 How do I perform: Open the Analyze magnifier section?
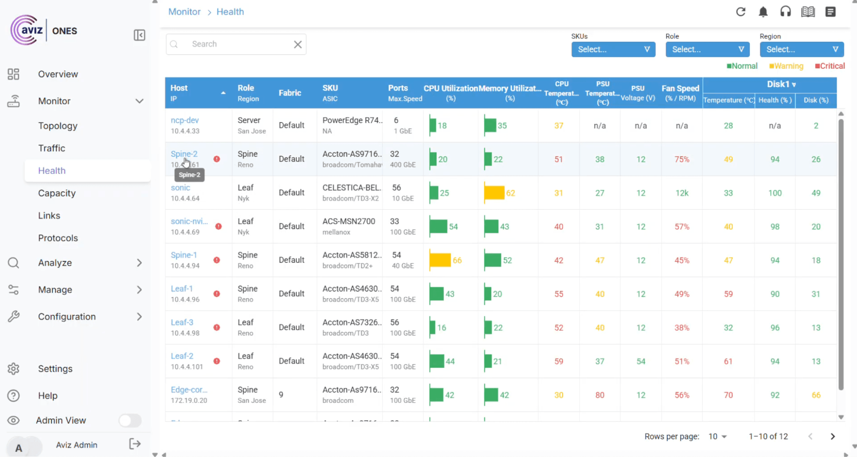[55, 263]
